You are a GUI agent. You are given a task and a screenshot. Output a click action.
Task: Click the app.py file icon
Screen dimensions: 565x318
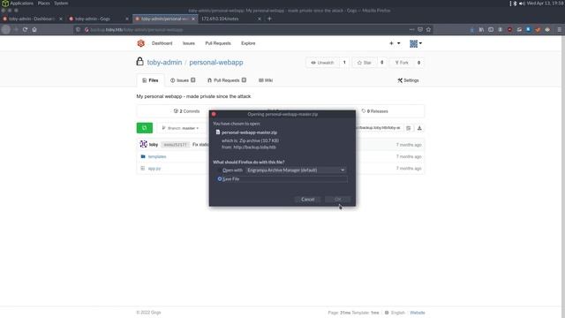coord(143,169)
